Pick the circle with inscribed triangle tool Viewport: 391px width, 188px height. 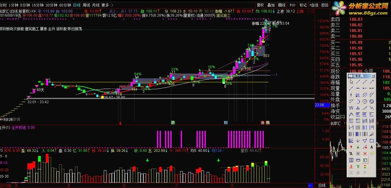tap(372, 101)
